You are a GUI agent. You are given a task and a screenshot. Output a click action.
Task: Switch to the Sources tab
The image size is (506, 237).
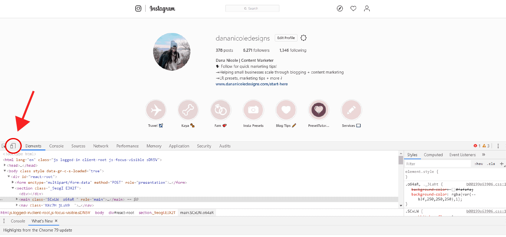coord(78,146)
